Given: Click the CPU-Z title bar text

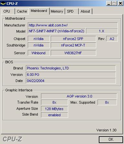Looking at the screenshot, I should pyautogui.click(x=12, y=4).
